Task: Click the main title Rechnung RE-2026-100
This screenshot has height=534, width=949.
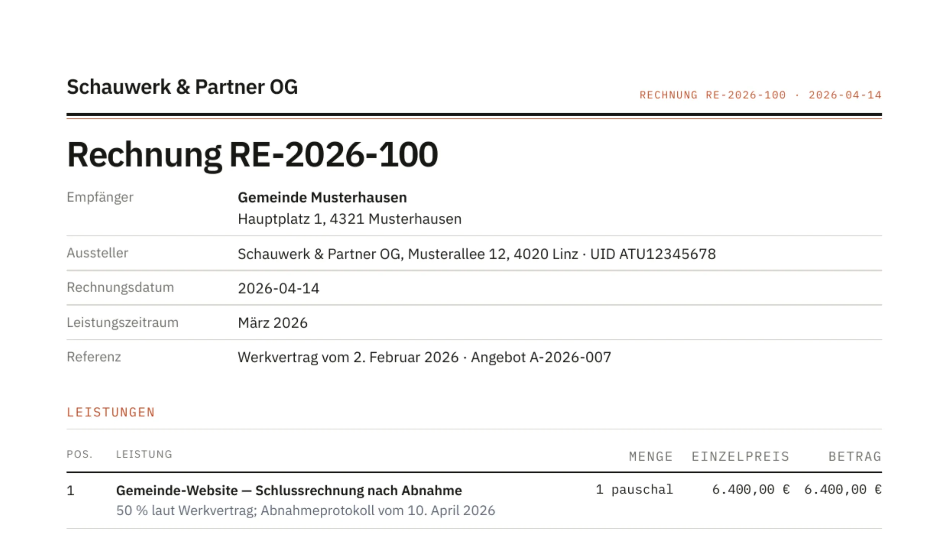Action: click(252, 155)
